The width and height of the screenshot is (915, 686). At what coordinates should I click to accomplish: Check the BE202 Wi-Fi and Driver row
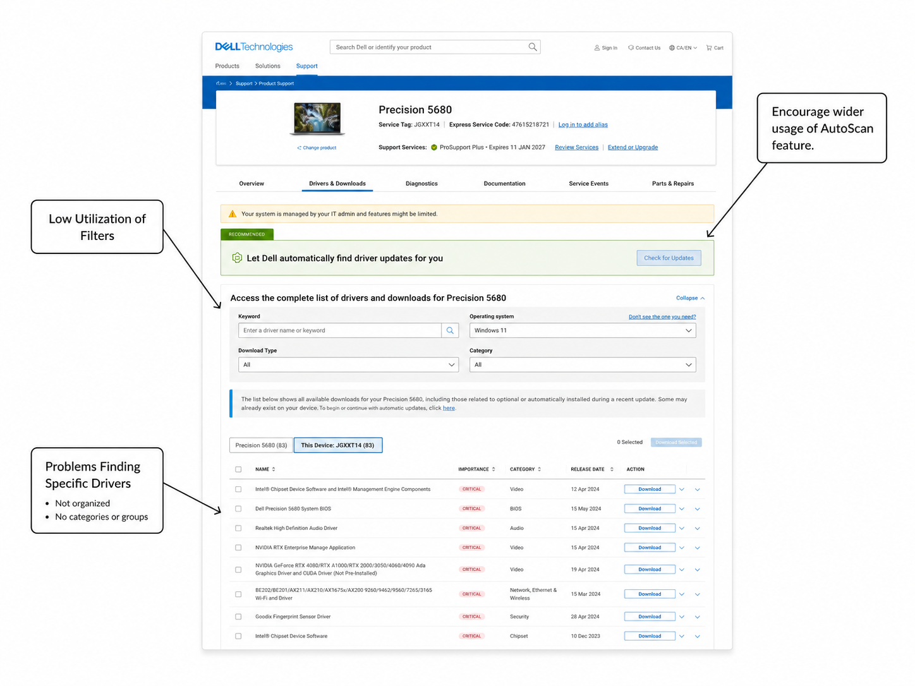tap(238, 594)
